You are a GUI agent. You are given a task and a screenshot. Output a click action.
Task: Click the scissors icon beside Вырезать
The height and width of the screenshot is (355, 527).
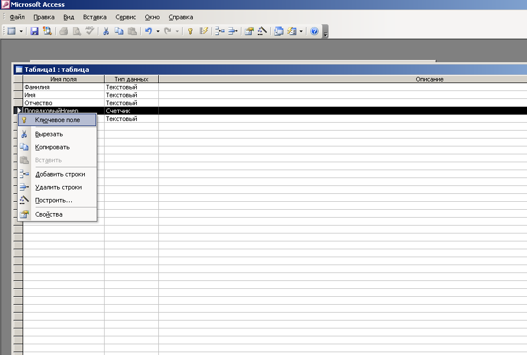(24, 134)
